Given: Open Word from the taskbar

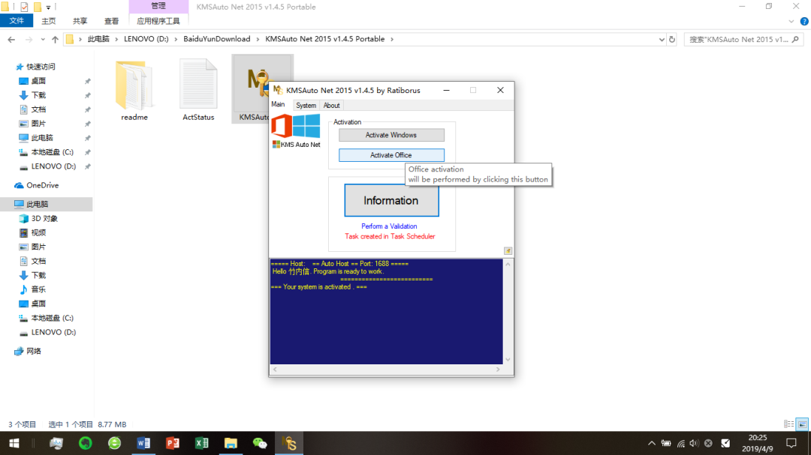Looking at the screenshot, I should click(x=143, y=443).
